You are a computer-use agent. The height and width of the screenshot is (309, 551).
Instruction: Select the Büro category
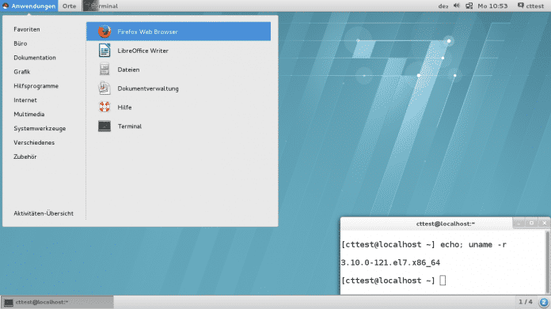pos(21,43)
